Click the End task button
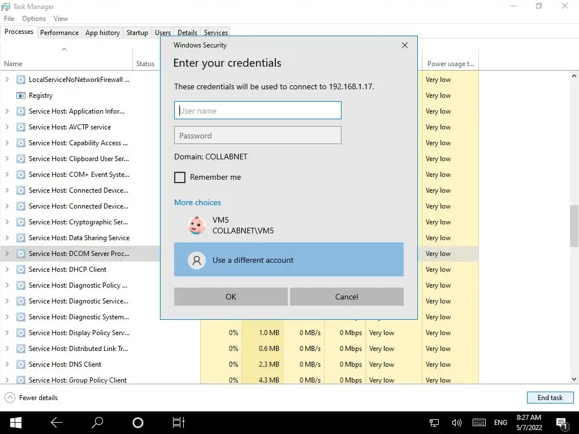Viewport: 579px width, 434px height. point(550,397)
